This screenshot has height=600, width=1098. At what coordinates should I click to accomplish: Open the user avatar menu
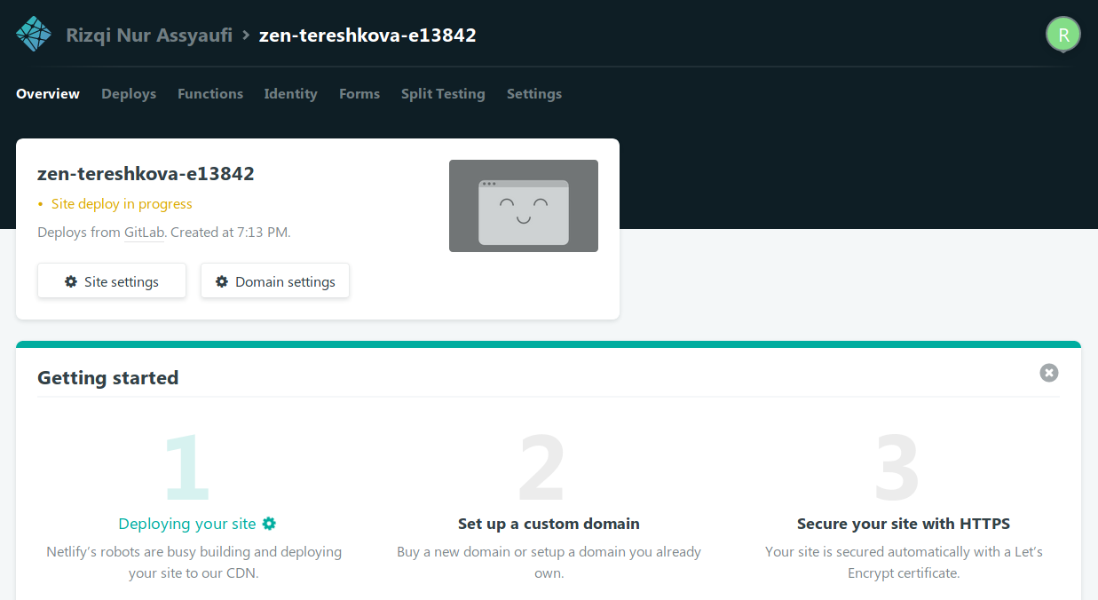1062,35
